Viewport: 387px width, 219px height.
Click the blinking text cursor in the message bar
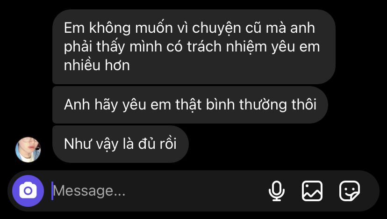click(52, 191)
